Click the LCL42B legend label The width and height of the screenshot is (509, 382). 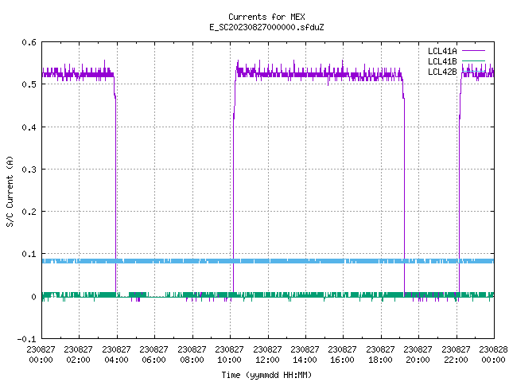(x=442, y=72)
